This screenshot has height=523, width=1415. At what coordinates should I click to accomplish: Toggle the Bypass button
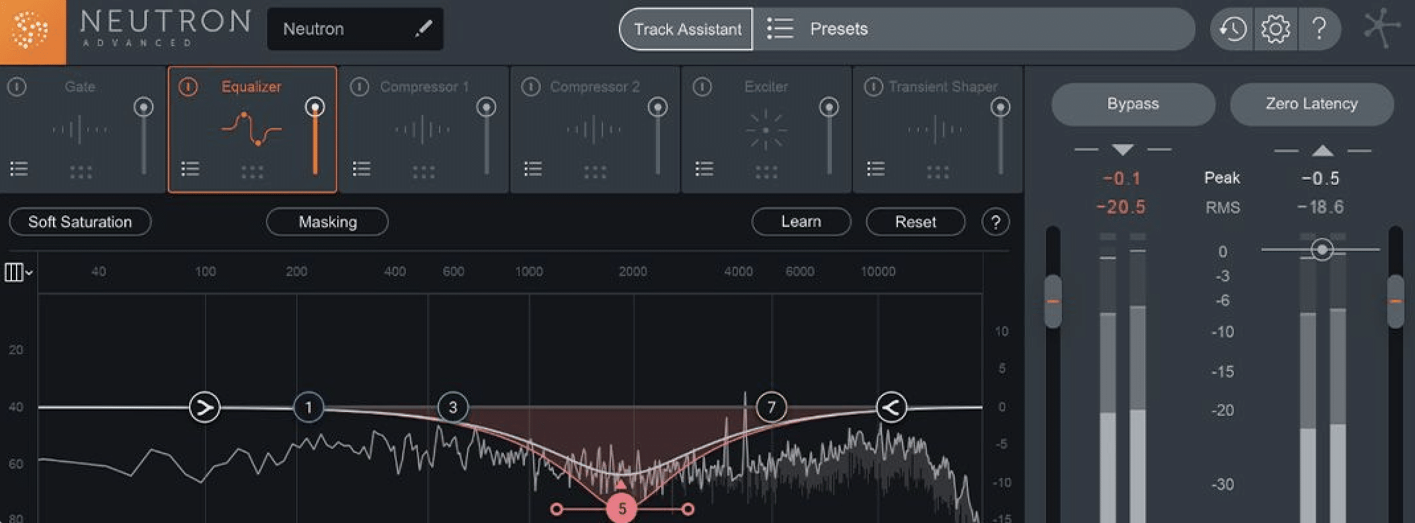point(1133,104)
